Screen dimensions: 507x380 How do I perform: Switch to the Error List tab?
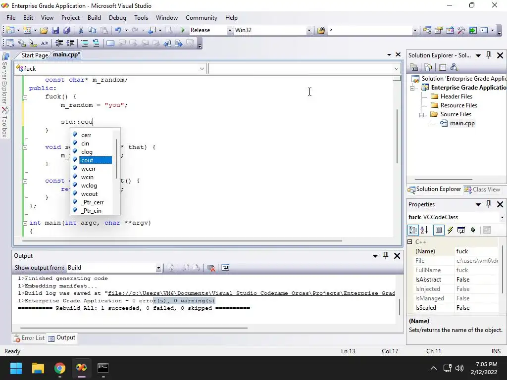pyautogui.click(x=29, y=338)
